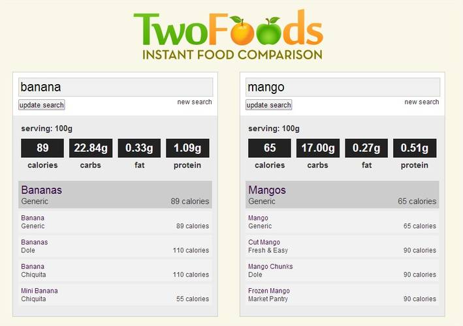The image size is (463, 326).
Task: Open Bananas Dole 110 calories entry
Action: pyautogui.click(x=115, y=246)
